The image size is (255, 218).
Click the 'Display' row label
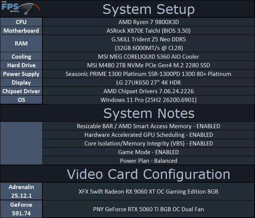[x=21, y=83]
